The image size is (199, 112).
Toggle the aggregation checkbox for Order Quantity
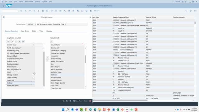(33, 77)
